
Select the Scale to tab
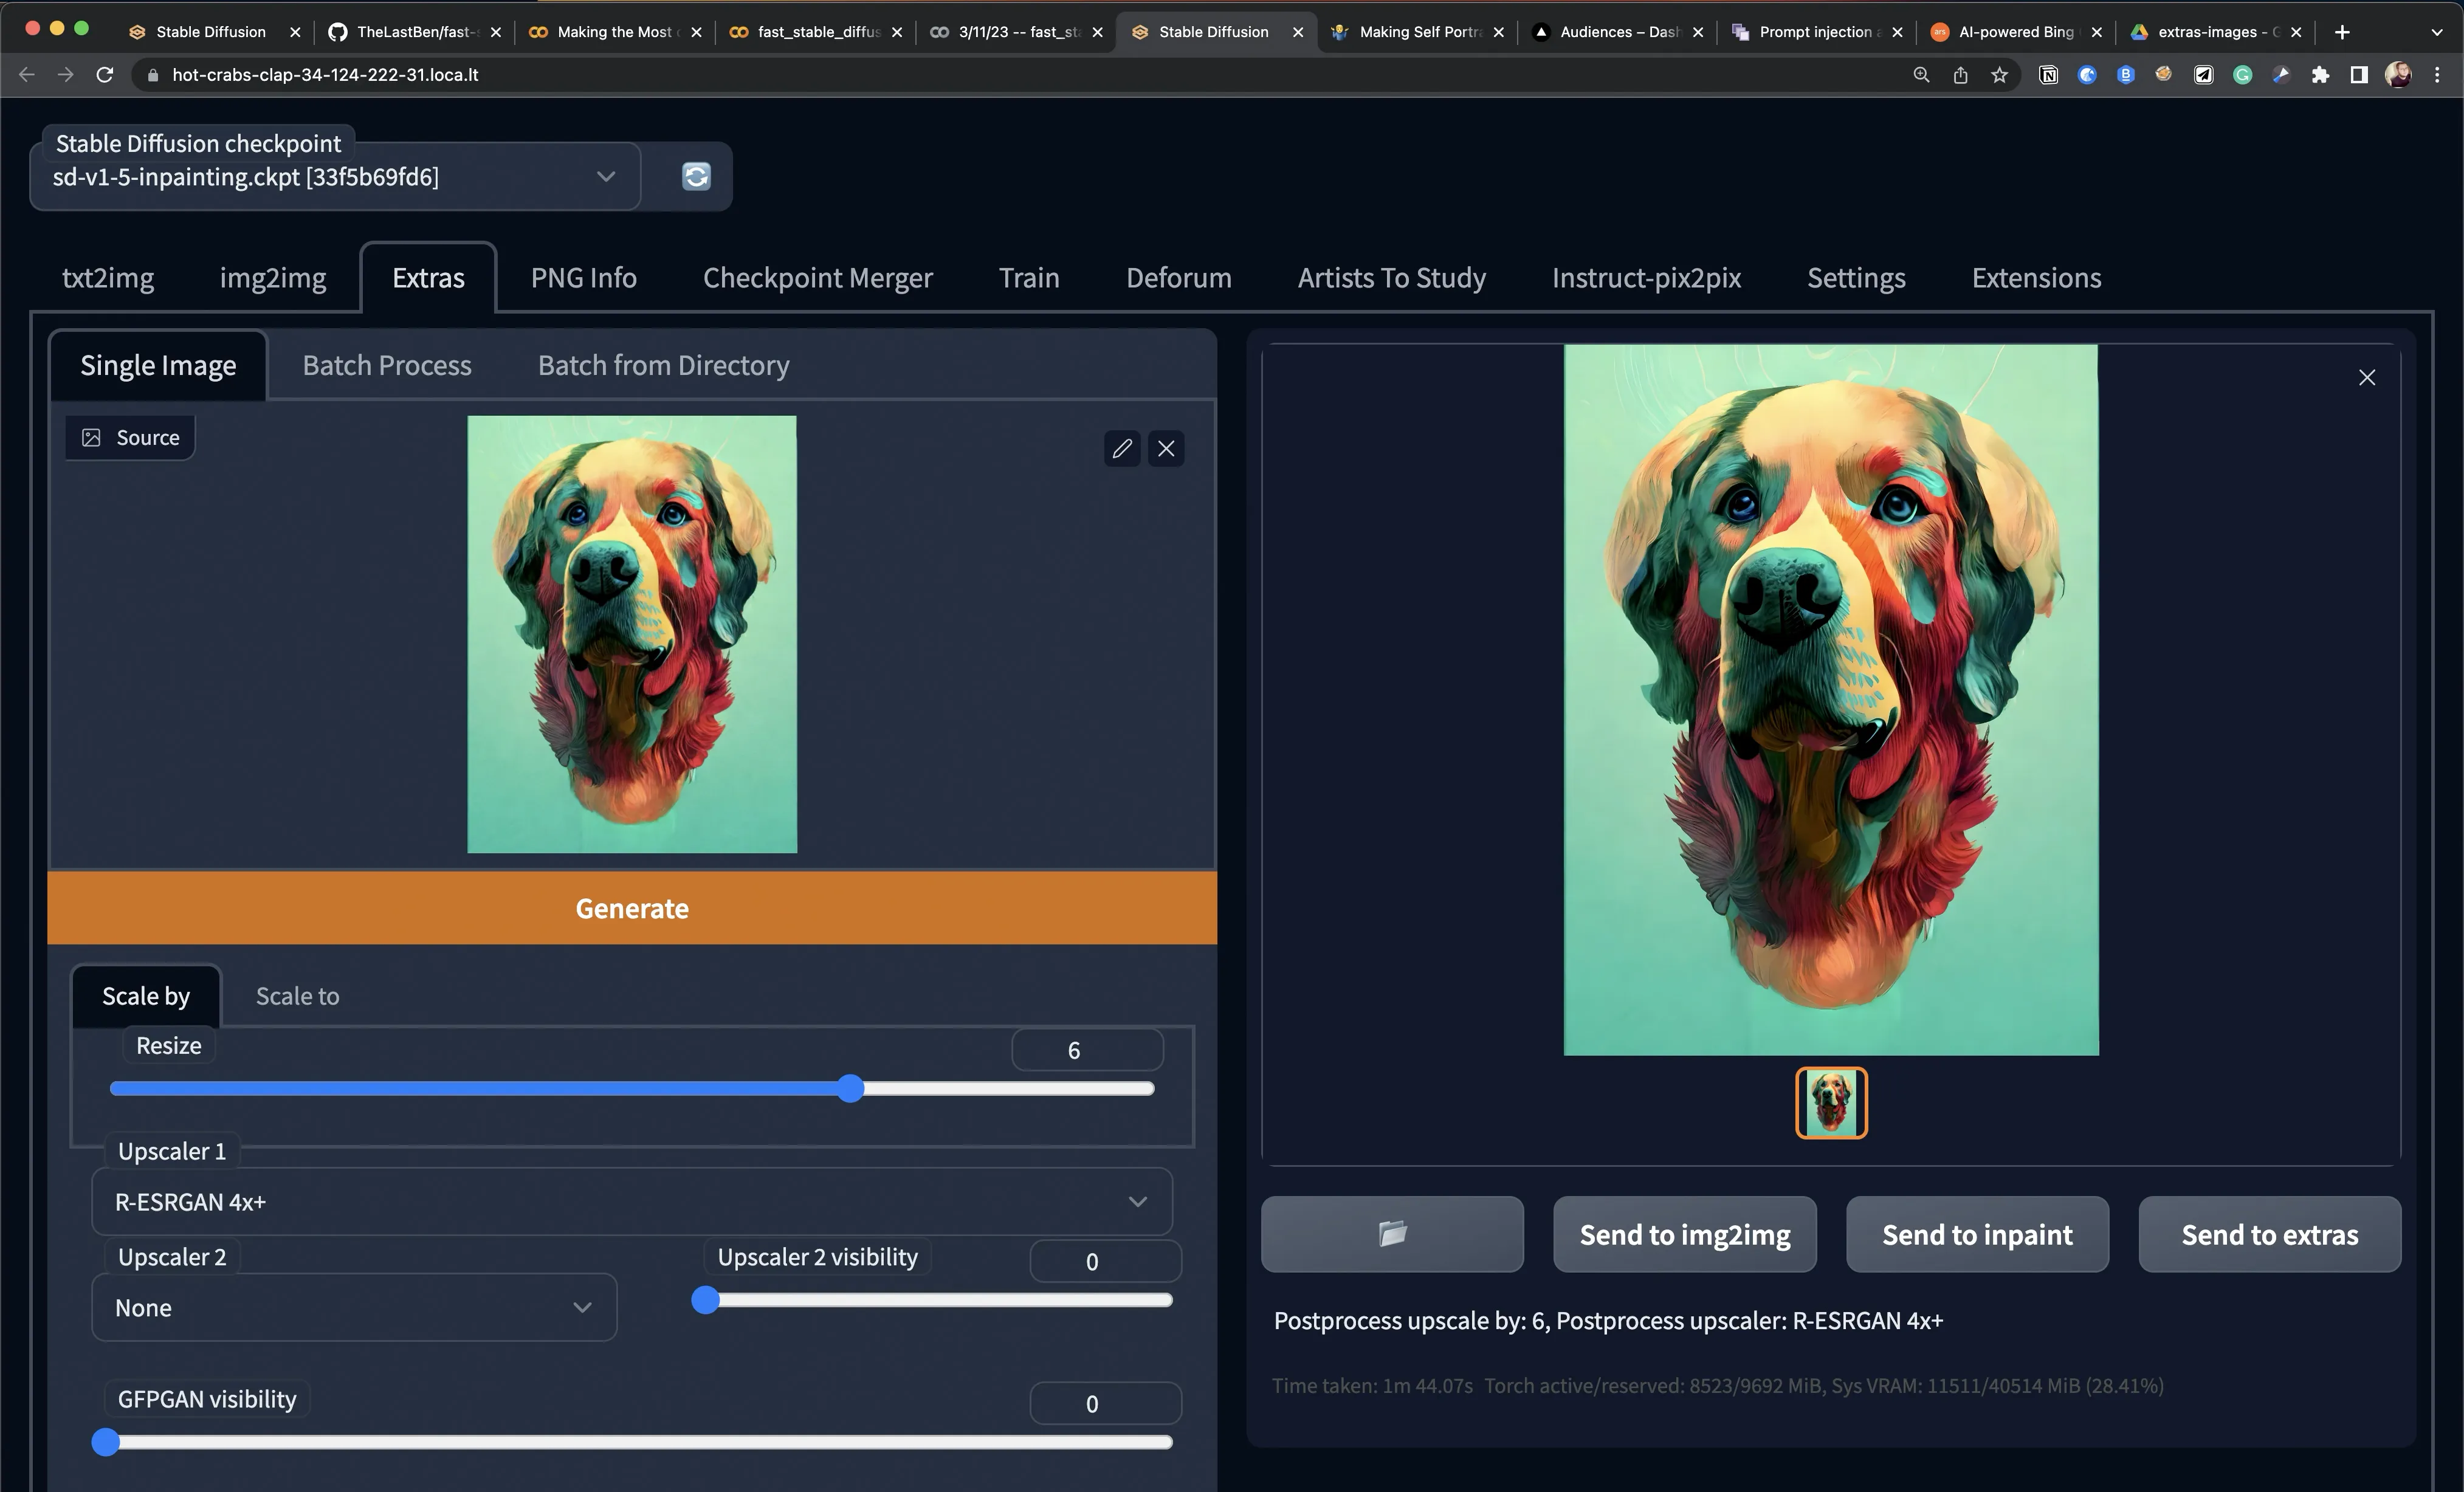click(x=296, y=996)
